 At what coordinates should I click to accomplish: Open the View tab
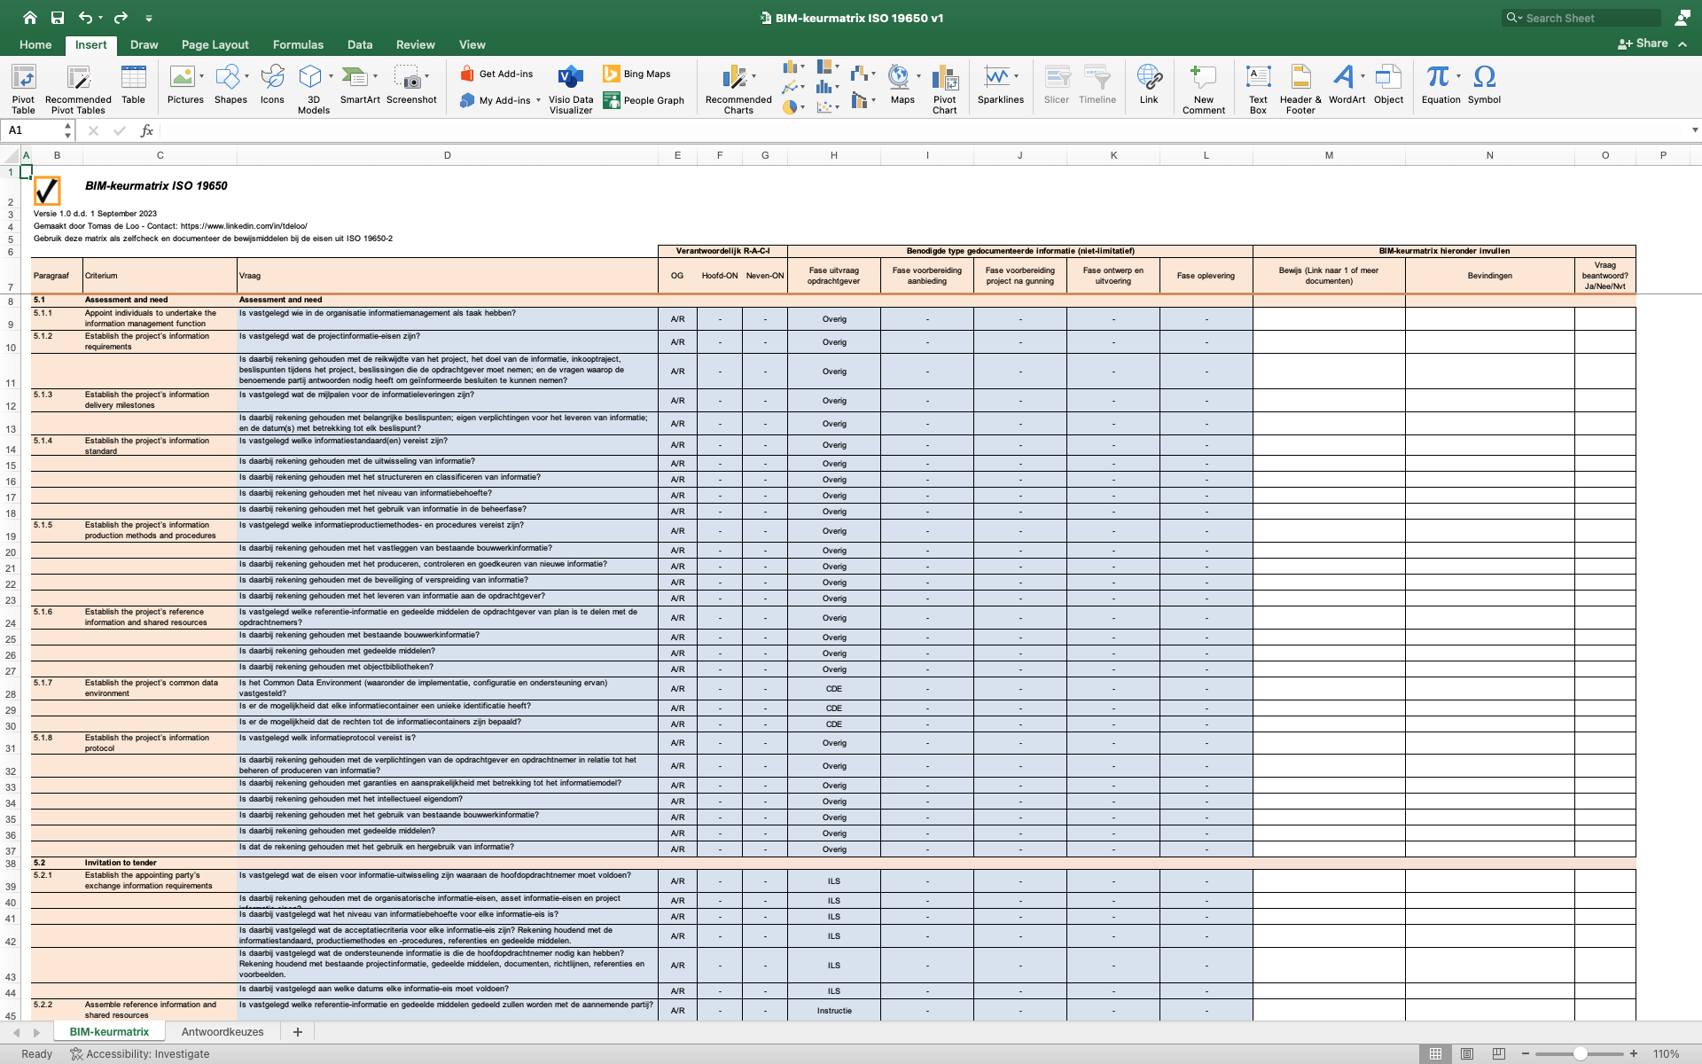coord(472,44)
